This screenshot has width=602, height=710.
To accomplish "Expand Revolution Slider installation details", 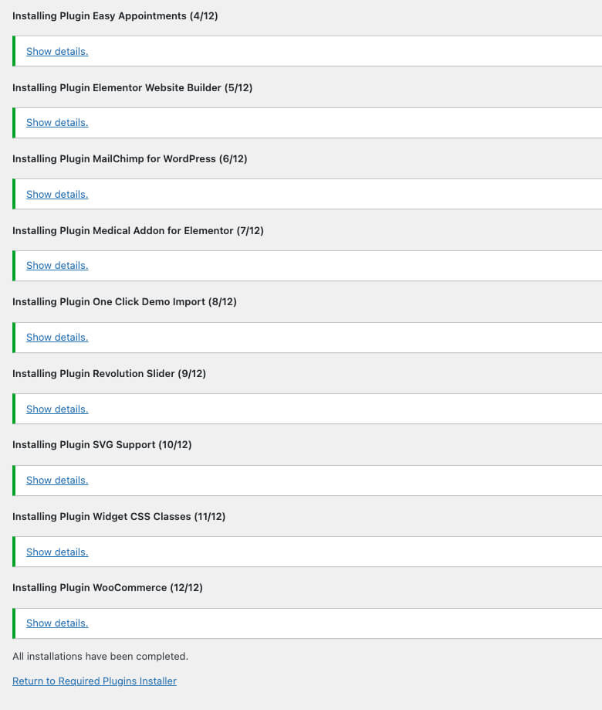I will pos(57,409).
